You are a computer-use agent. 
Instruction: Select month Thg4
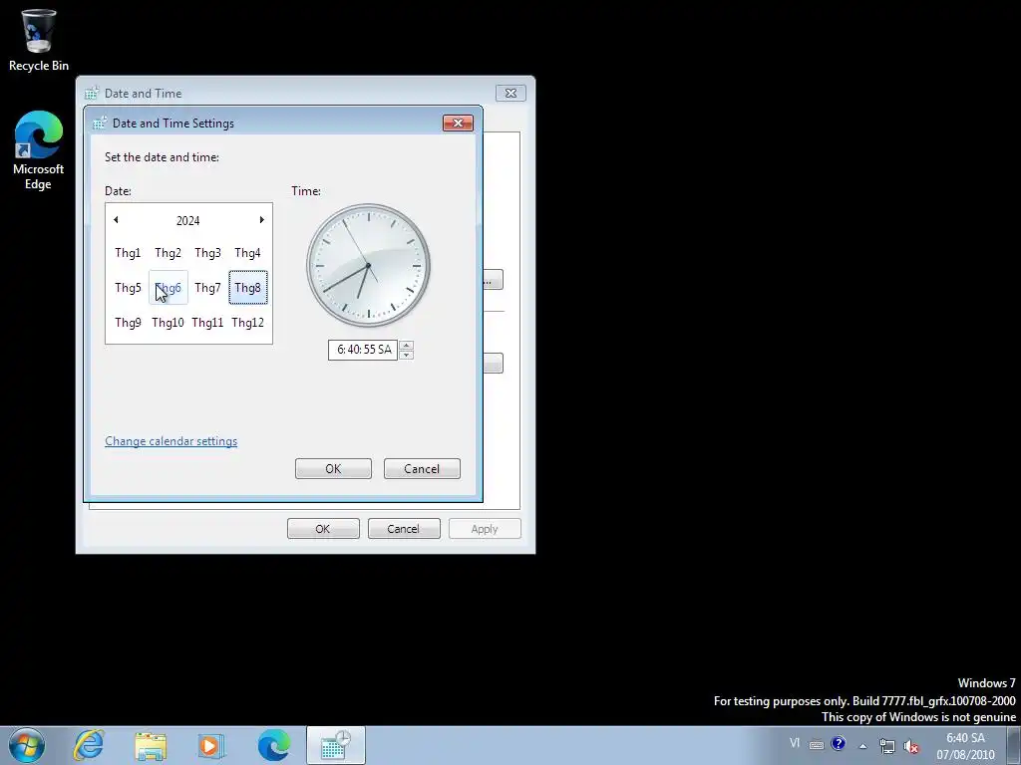[x=247, y=253]
